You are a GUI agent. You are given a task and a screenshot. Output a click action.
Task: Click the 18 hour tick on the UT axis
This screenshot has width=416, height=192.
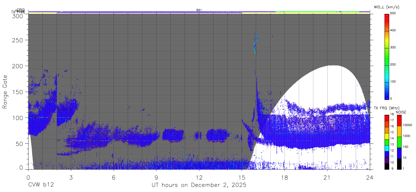(x=284, y=177)
